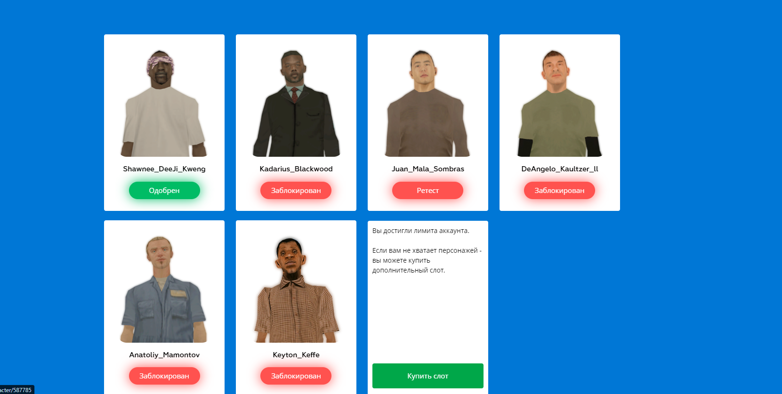Click the DeAngelo_Kaultzer_ll name text

(560, 169)
